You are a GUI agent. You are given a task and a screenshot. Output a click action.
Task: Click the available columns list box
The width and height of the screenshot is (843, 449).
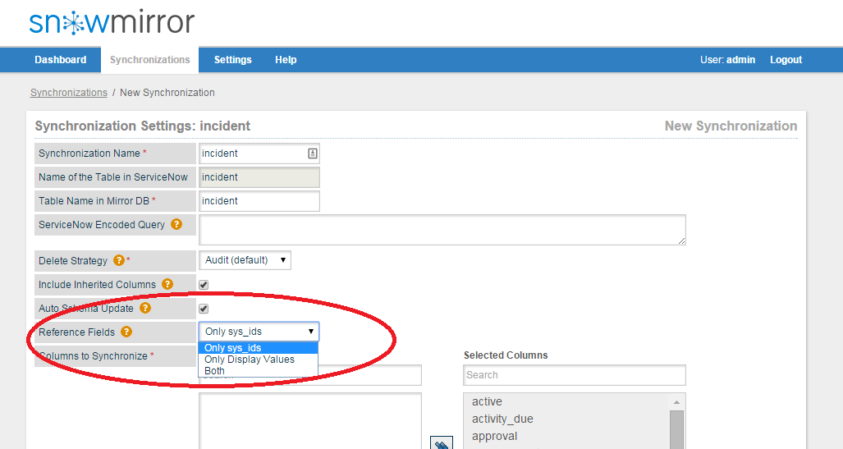[x=310, y=420]
